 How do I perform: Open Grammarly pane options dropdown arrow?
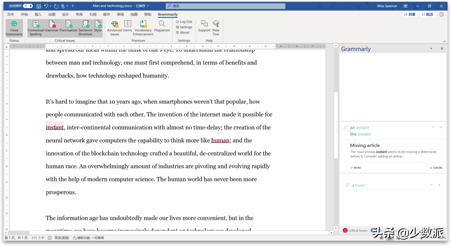coord(431,49)
